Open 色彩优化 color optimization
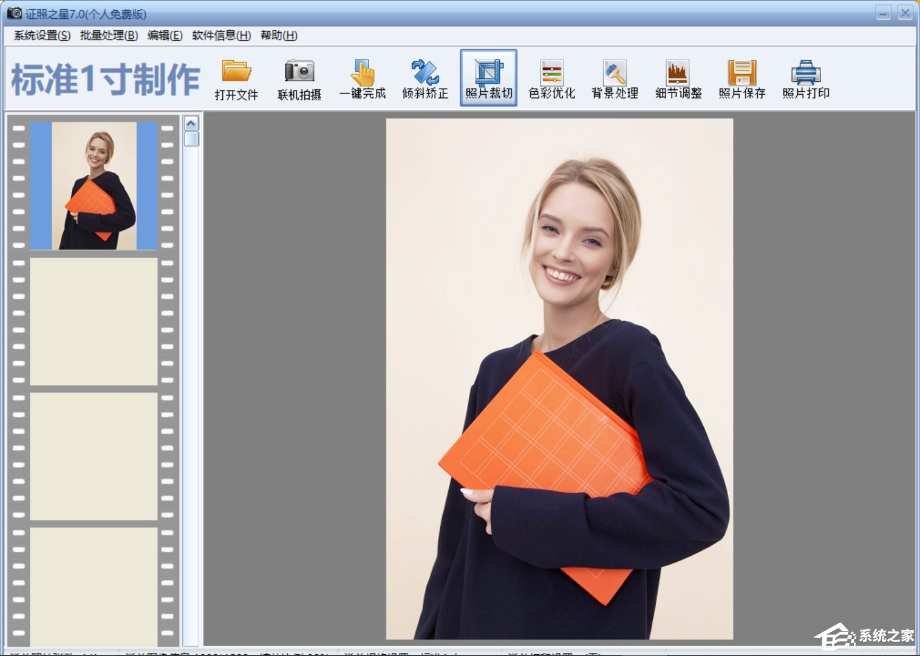 click(x=552, y=79)
